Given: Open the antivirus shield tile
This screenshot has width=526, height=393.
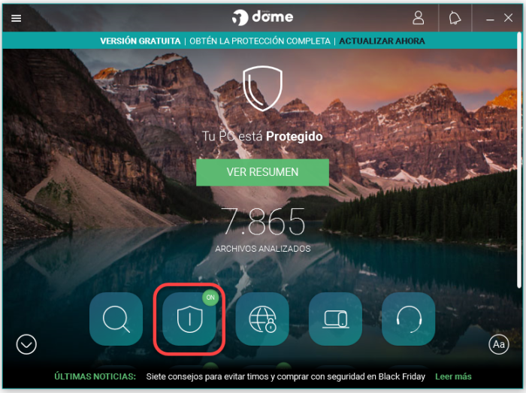Looking at the screenshot, I should (189, 319).
